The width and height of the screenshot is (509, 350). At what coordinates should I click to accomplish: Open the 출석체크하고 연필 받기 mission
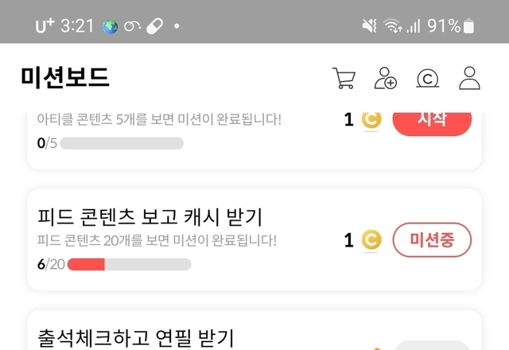[x=137, y=337]
